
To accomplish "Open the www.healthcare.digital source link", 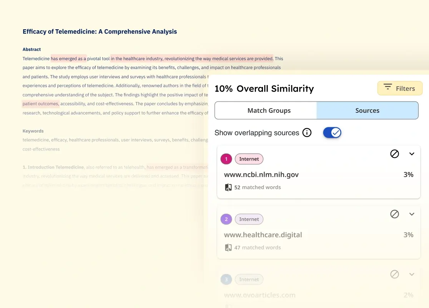I will [263, 235].
